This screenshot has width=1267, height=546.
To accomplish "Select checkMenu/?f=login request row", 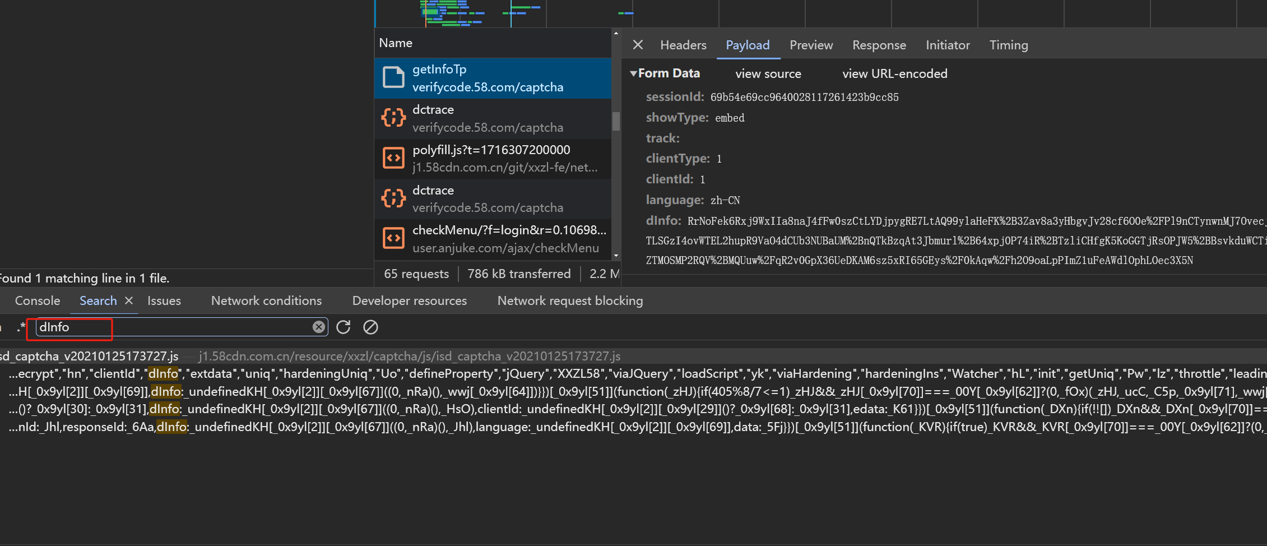I will [x=493, y=239].
